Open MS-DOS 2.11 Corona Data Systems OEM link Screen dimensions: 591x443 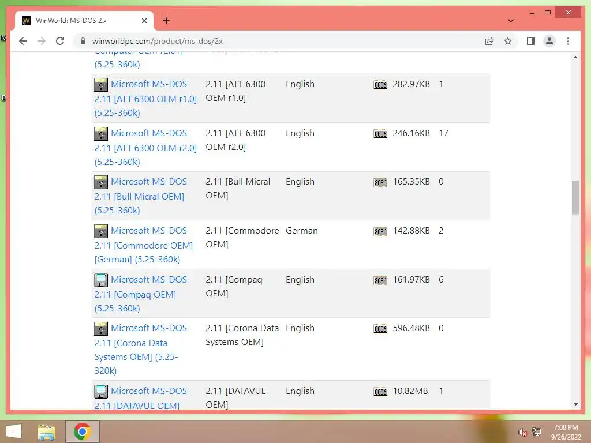(141, 349)
